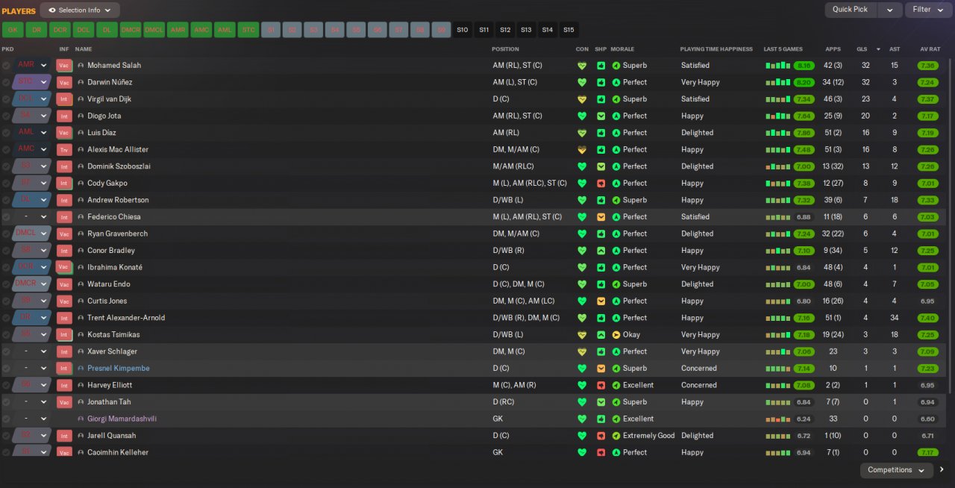This screenshot has height=488, width=955.
Task: Select the S1 substitute slot
Action: pyautogui.click(x=271, y=30)
